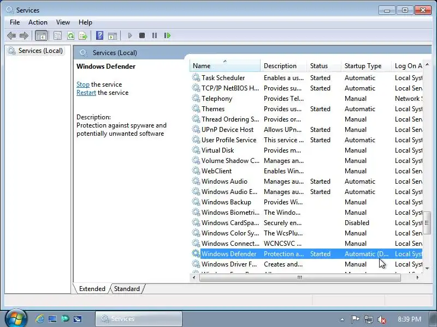
Task: Select the Windows CardSpace service row
Action: tap(306, 223)
